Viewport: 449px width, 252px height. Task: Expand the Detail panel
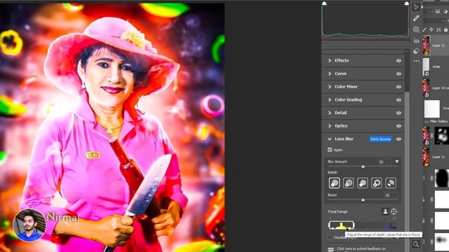[x=330, y=113]
